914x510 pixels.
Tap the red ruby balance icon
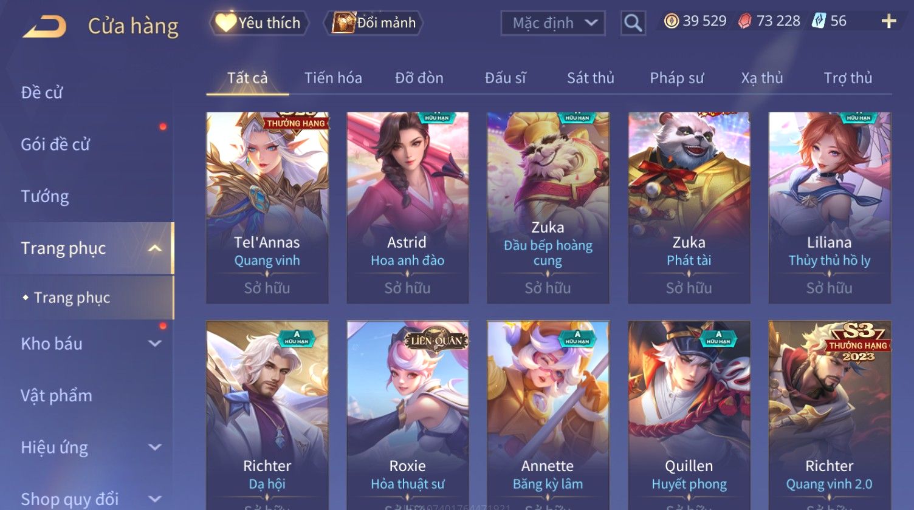(744, 21)
